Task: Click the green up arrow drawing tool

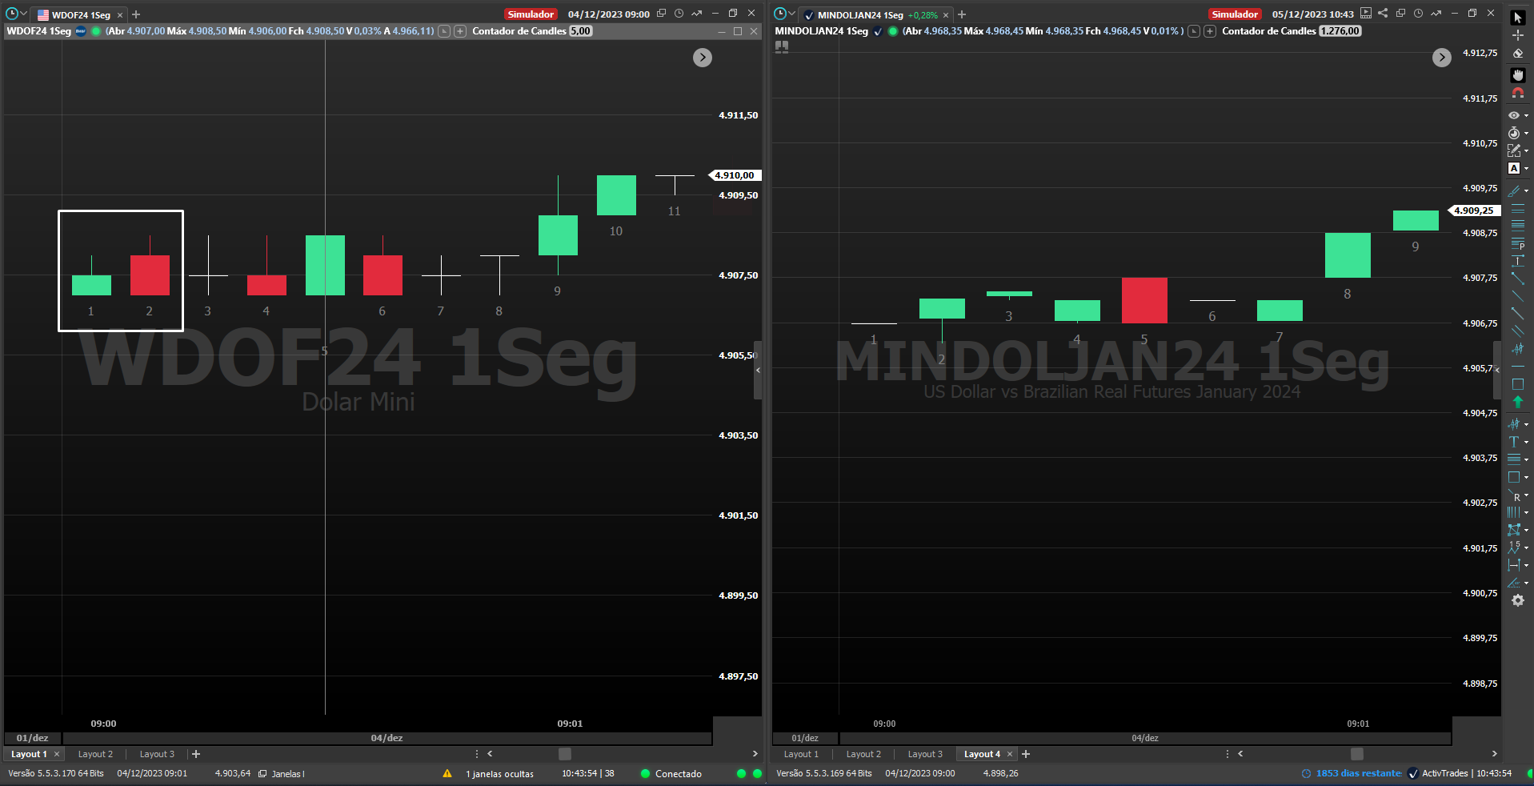Action: tap(1517, 402)
